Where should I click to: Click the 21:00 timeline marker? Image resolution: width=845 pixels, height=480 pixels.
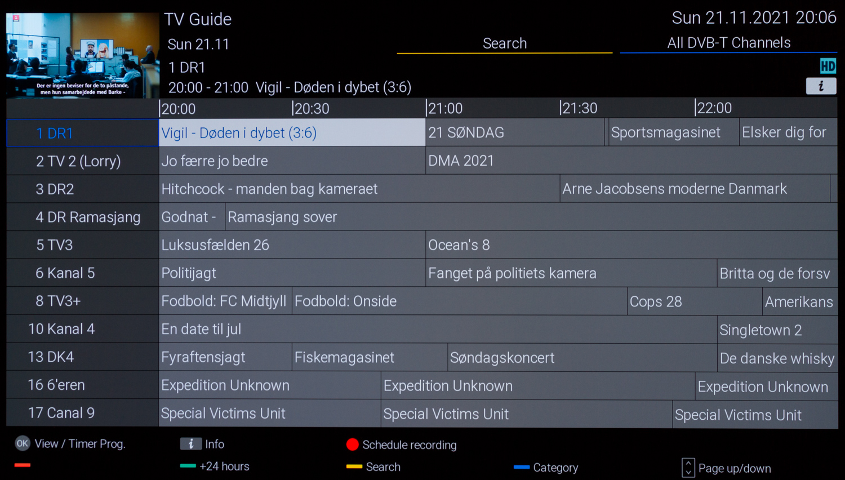pyautogui.click(x=445, y=108)
